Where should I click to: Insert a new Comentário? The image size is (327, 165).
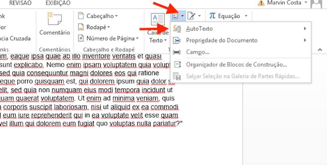tap(54, 23)
